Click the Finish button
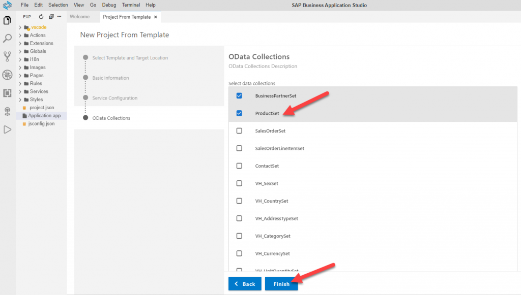 pyautogui.click(x=281, y=284)
